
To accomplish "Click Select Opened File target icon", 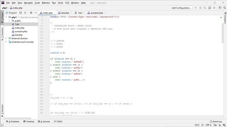I will coord(21,13).
